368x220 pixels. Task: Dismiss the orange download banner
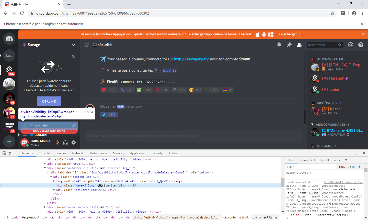[363, 34]
